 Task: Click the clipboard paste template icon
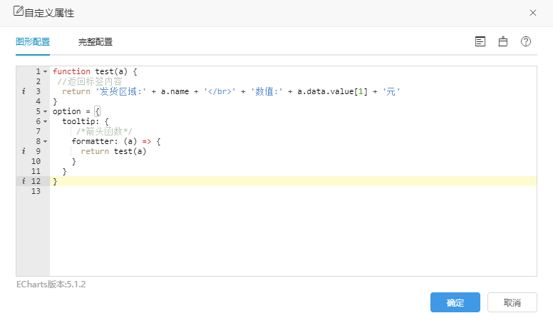503,41
